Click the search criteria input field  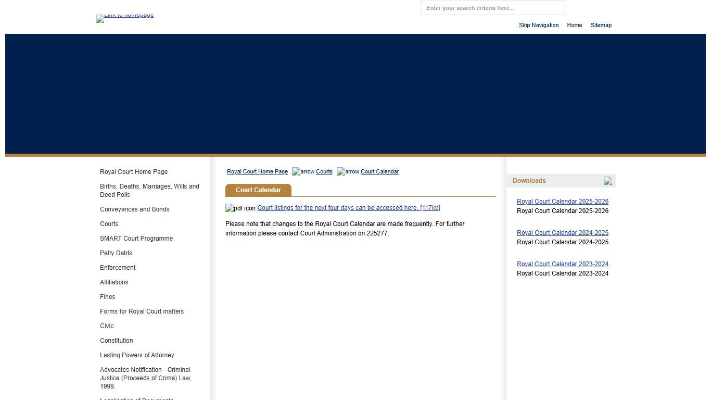tap(493, 8)
